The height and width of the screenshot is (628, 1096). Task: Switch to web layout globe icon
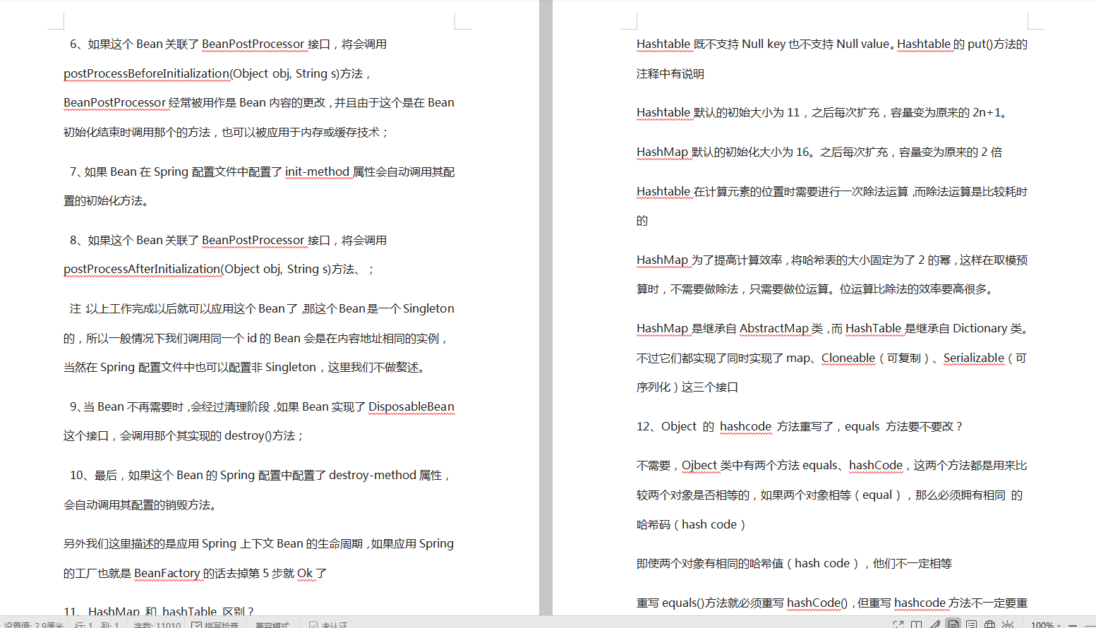coord(989,624)
